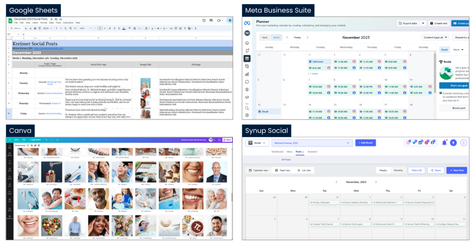Open the Synup notification bell

pos(444,143)
